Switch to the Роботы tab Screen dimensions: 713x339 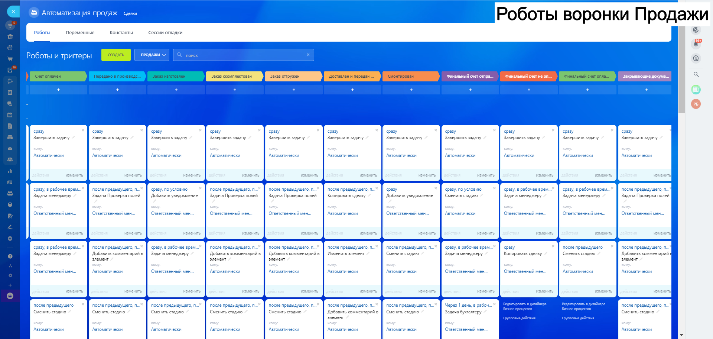(x=42, y=33)
